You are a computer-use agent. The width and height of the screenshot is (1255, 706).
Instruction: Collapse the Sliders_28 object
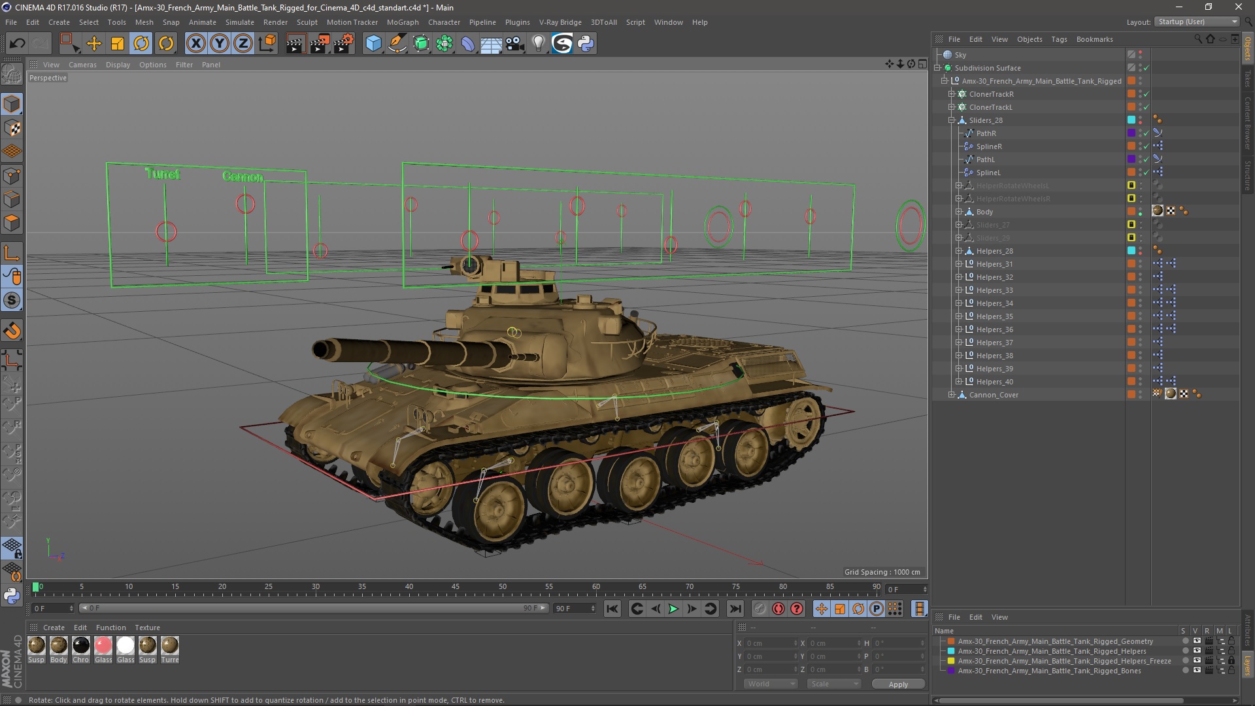[952, 120]
